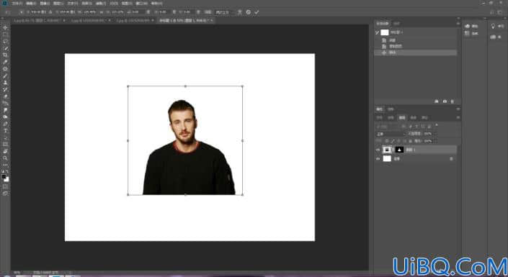Select the black layer mask thumbnail
The image size is (508, 277).
[399, 150]
